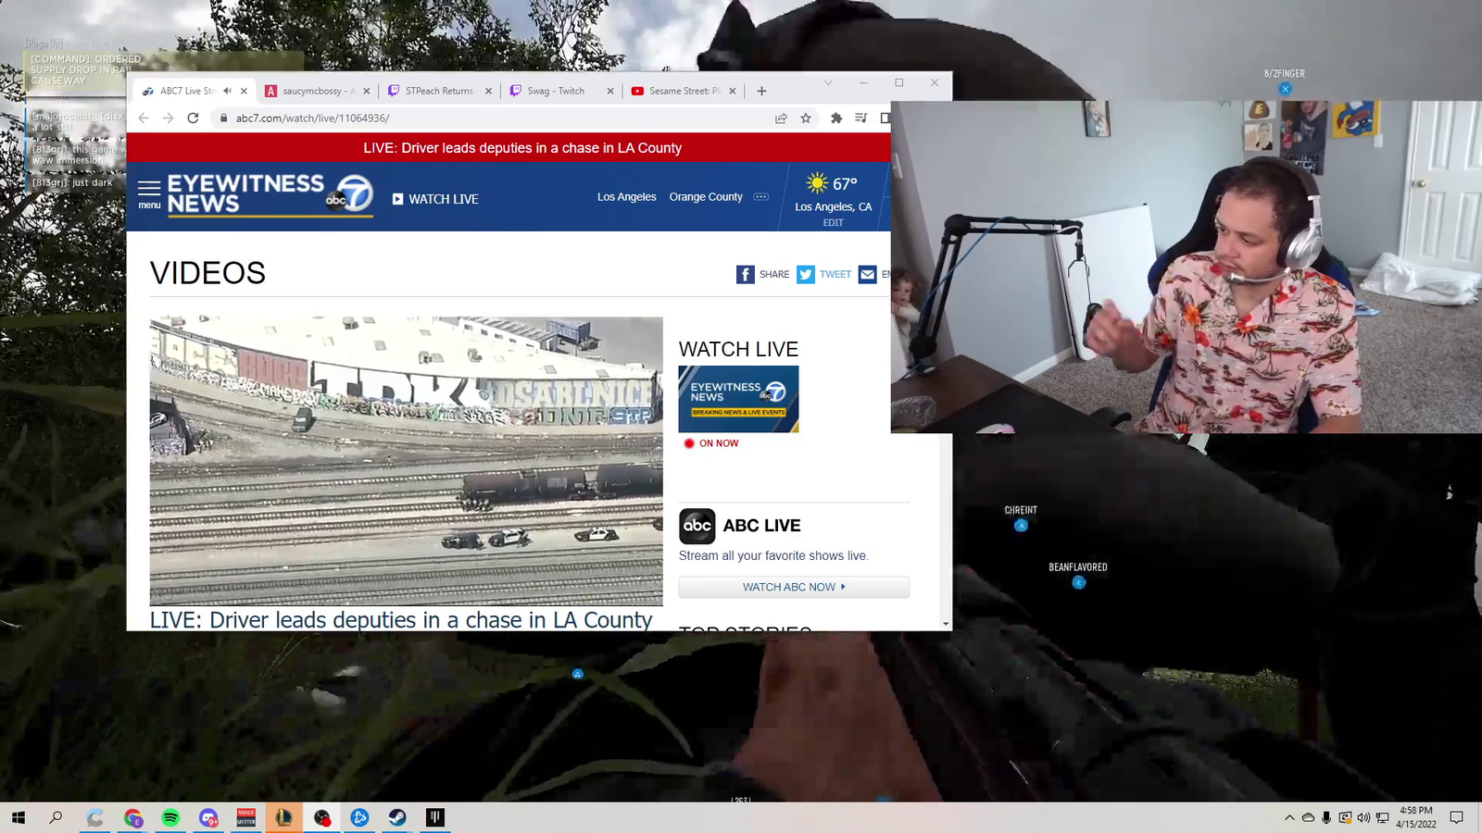Click the page scrollbar down arrow
Image resolution: width=1482 pixels, height=833 pixels.
click(946, 624)
